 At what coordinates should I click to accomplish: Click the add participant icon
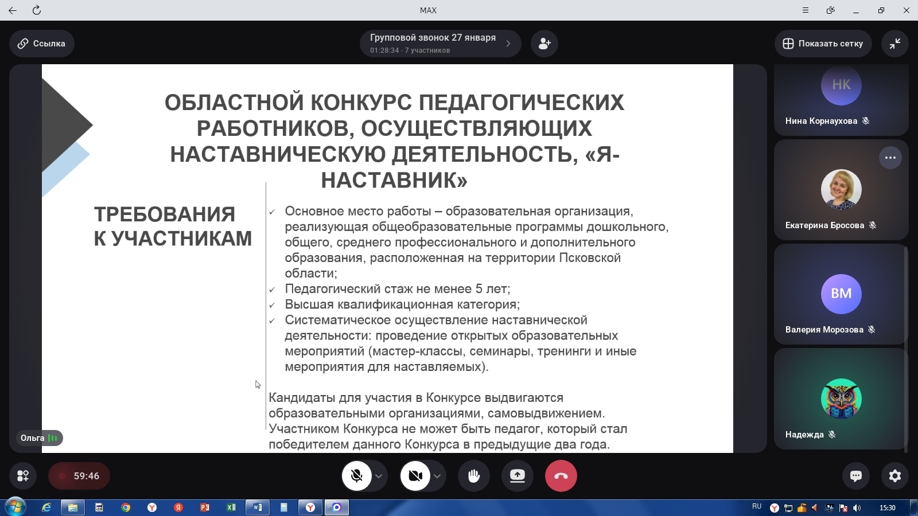(544, 44)
